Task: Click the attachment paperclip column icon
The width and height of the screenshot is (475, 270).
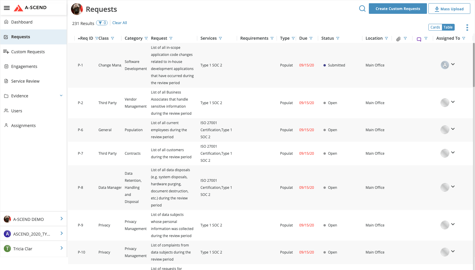Action: pos(398,39)
